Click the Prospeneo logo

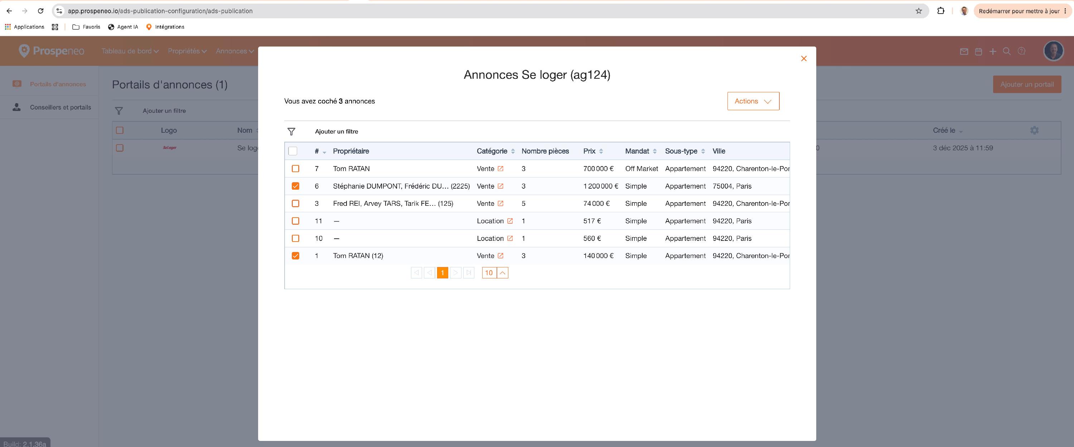pos(51,51)
